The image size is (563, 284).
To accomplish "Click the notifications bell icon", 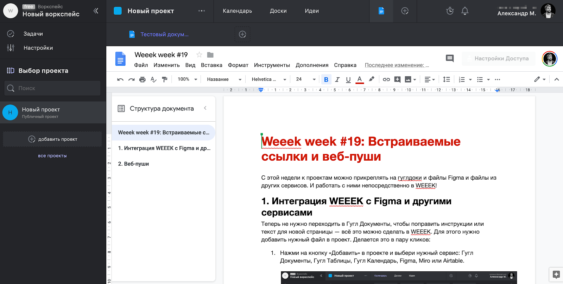I will coord(465,11).
